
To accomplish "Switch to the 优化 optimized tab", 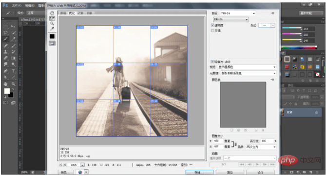I will pyautogui.click(x=72, y=13).
